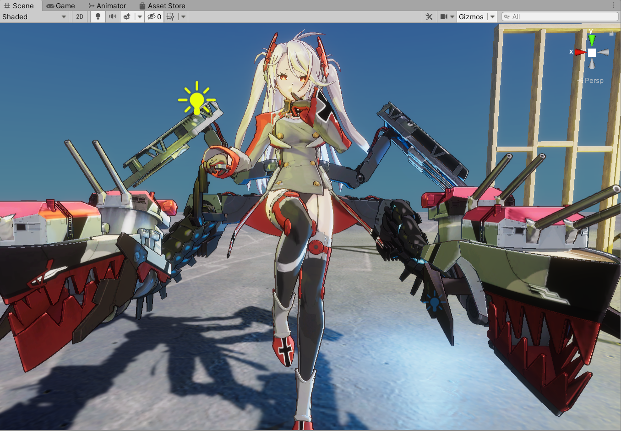Toggle 2D view mode

(80, 16)
